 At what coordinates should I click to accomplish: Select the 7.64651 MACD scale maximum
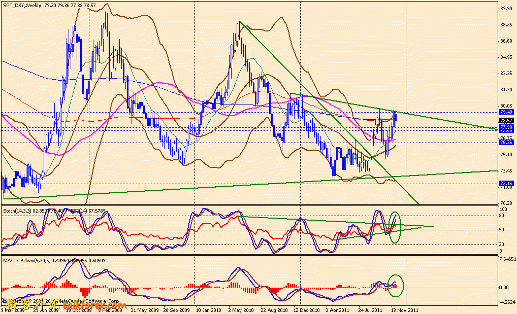pyautogui.click(x=508, y=259)
